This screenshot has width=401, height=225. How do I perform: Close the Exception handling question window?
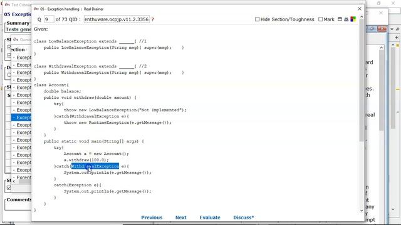point(360,9)
